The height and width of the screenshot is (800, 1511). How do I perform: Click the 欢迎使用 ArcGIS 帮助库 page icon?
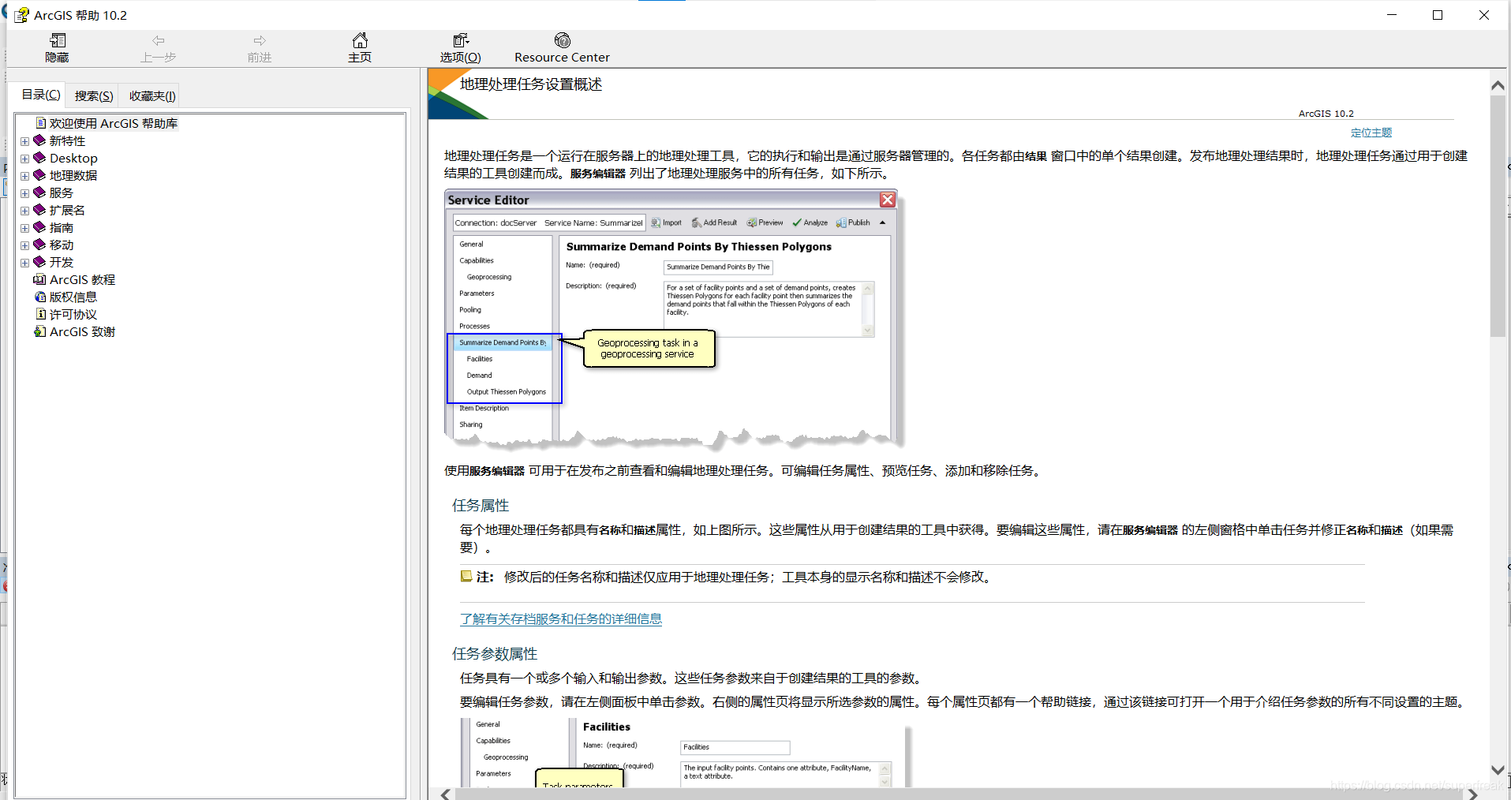(41, 123)
